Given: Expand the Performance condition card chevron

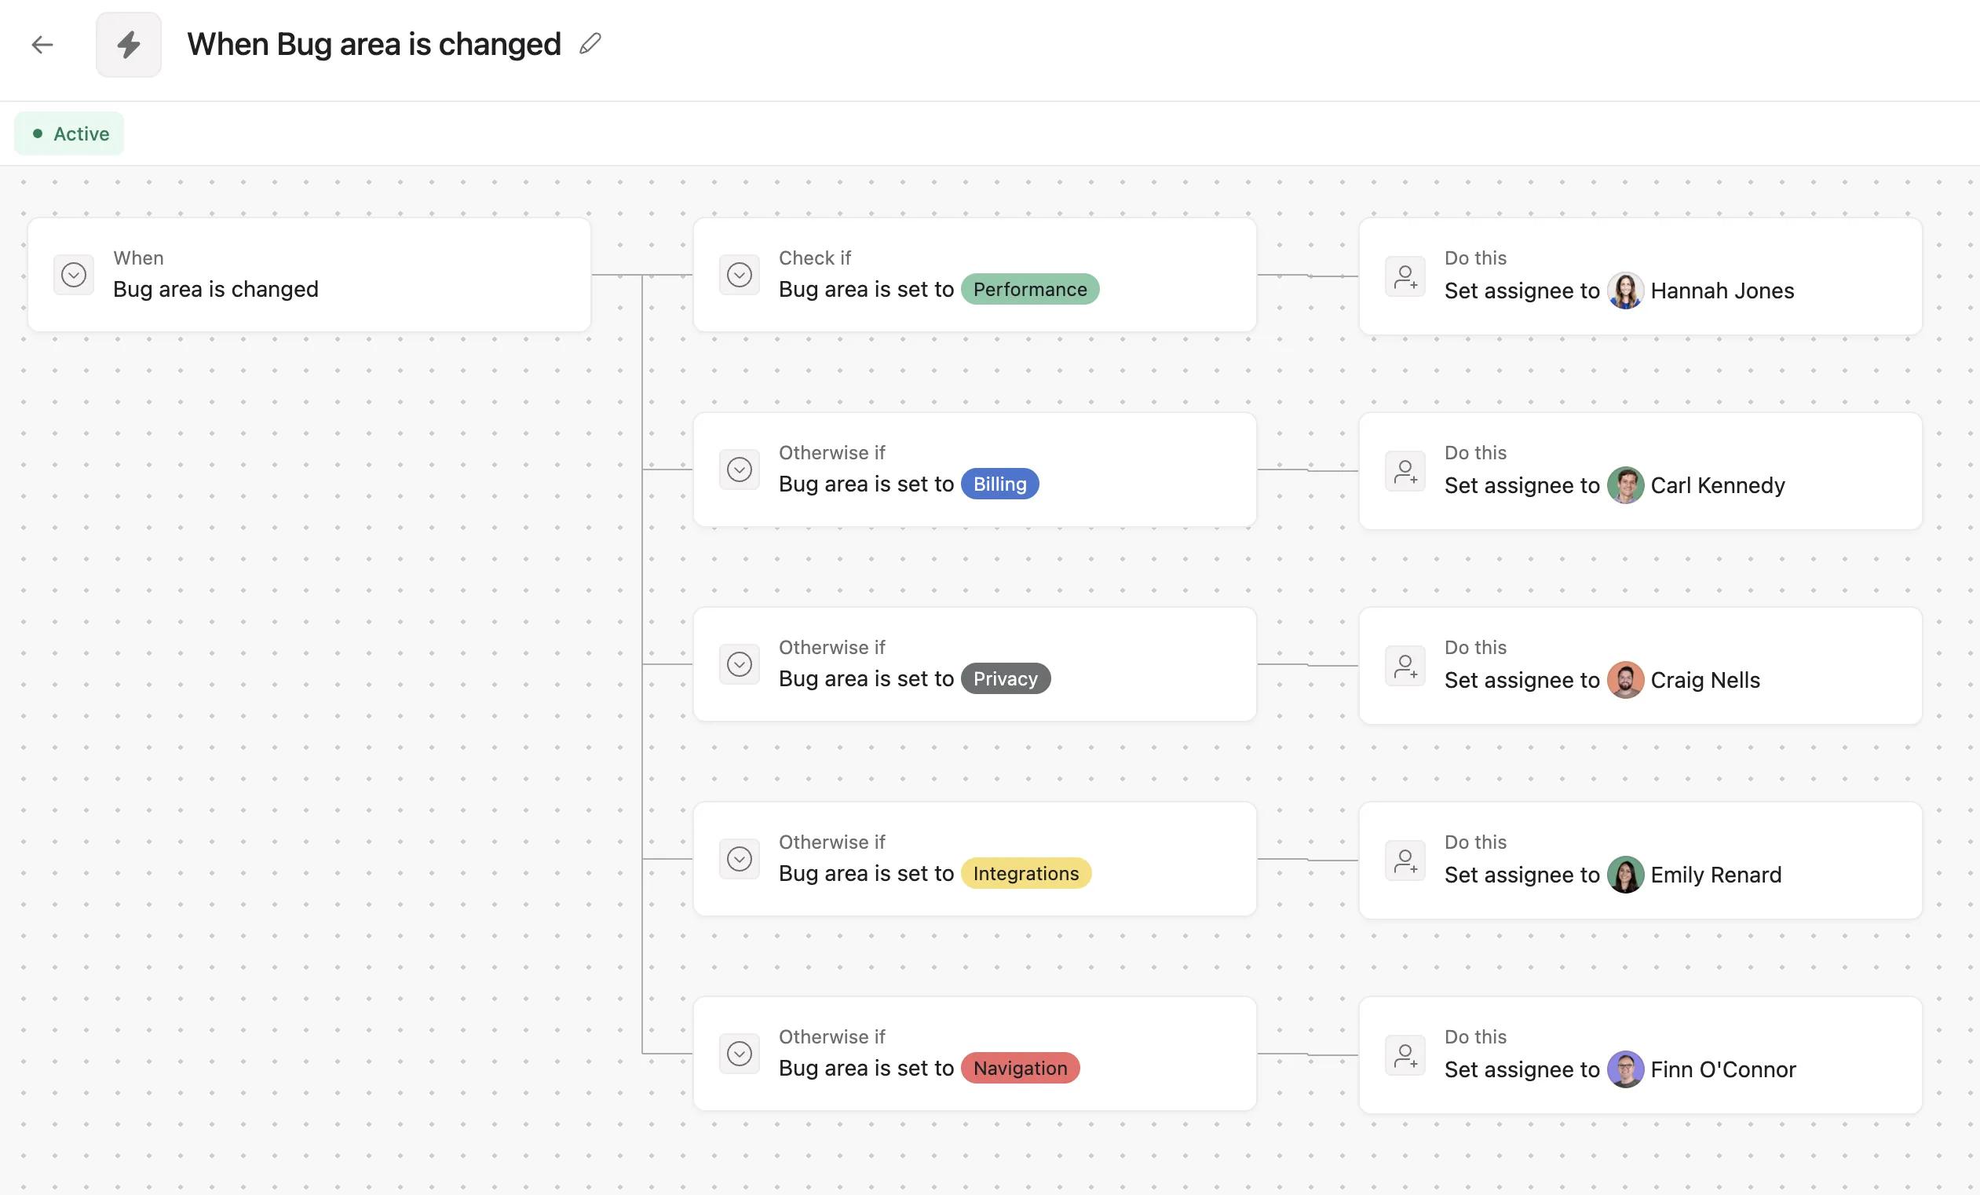Looking at the screenshot, I should 739,275.
